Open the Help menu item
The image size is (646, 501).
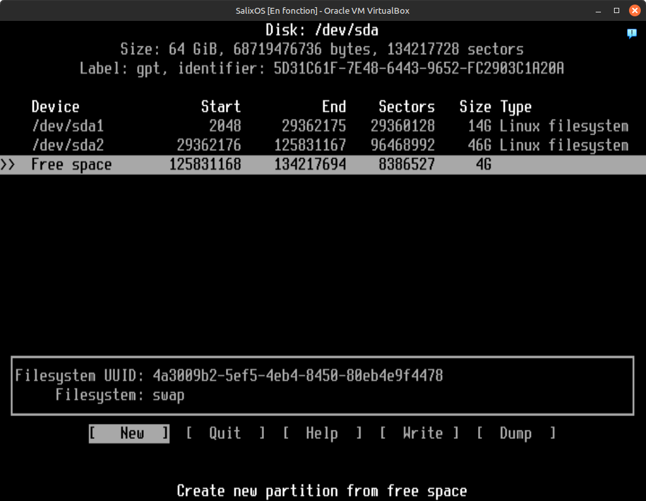coord(322,433)
